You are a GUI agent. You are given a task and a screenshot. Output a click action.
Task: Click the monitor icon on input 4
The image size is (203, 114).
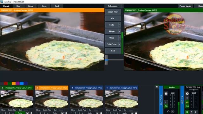pyautogui.click(x=132, y=113)
